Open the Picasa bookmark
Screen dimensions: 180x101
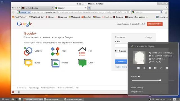click(x=97, y=17)
